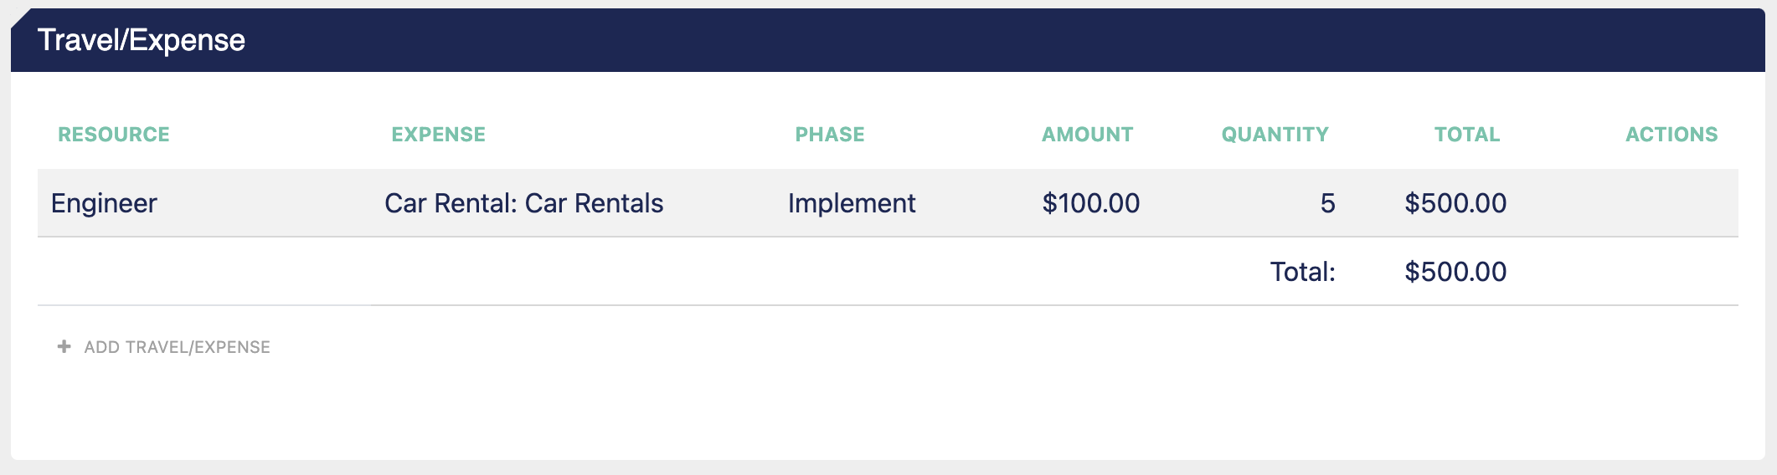Click the row total $500.00
The width and height of the screenshot is (1777, 475).
(1455, 203)
